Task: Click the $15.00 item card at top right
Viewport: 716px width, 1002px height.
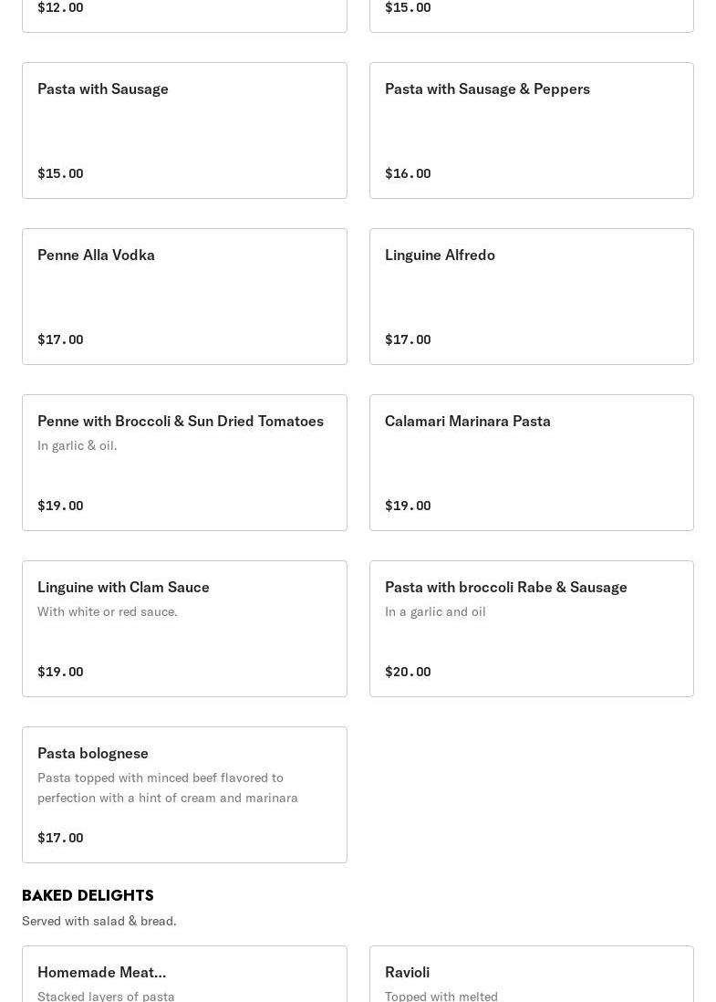Action: [531, 13]
